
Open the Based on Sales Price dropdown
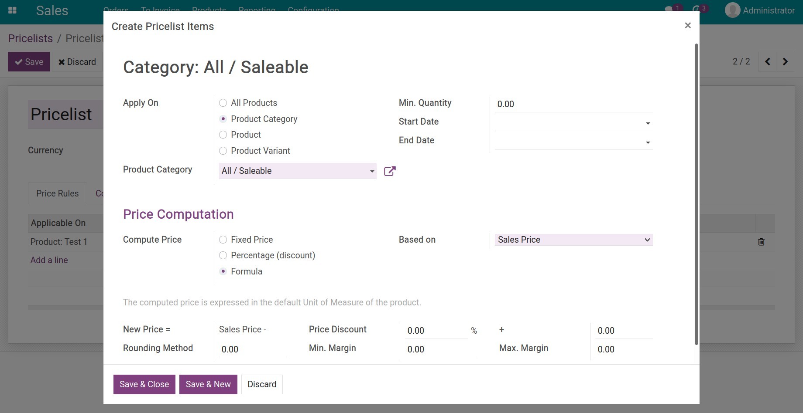pyautogui.click(x=573, y=240)
